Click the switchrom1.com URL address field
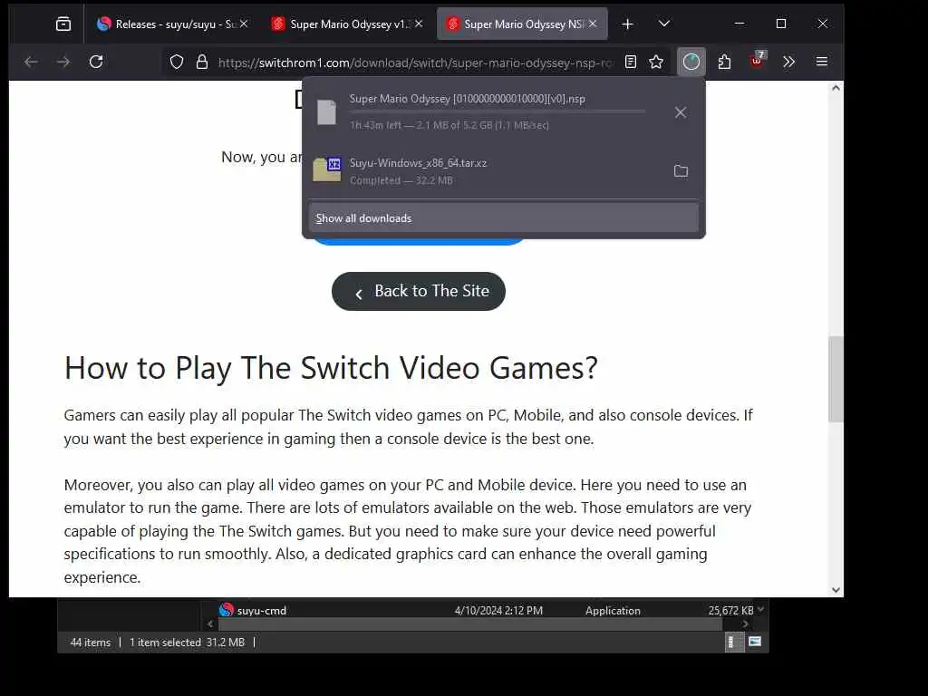Screen dimensions: 928x696 point(414,63)
